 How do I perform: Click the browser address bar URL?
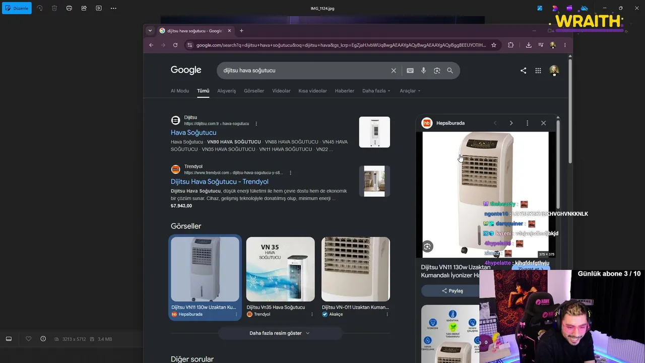click(x=341, y=45)
